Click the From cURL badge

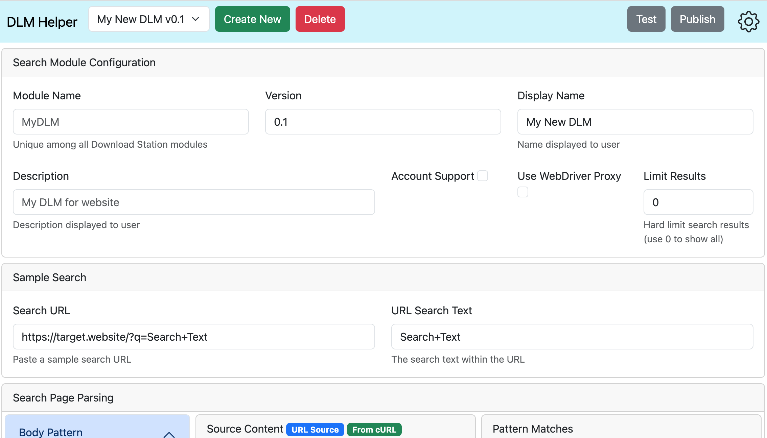(x=374, y=430)
